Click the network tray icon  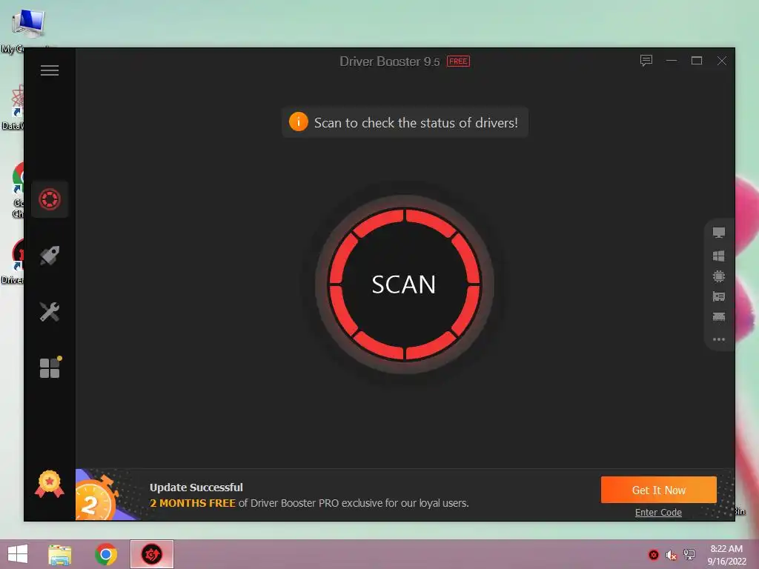tap(689, 554)
